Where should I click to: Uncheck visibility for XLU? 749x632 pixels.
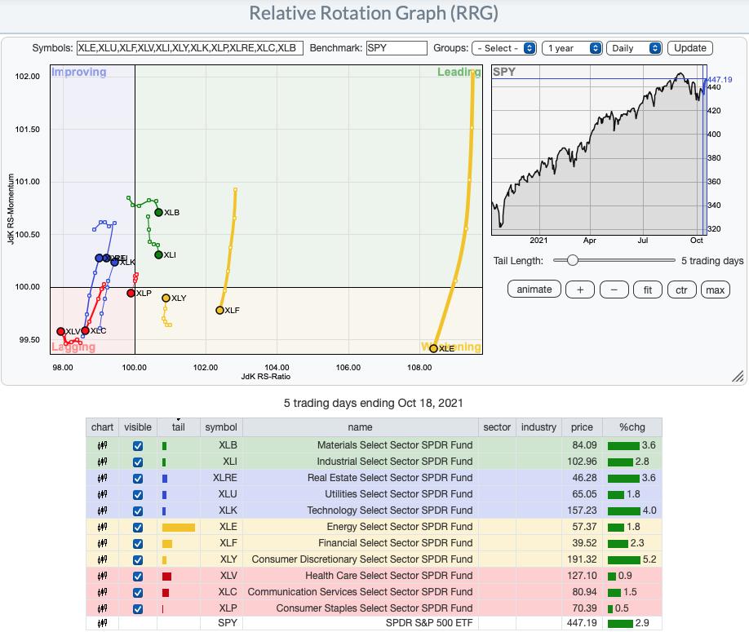click(x=138, y=494)
